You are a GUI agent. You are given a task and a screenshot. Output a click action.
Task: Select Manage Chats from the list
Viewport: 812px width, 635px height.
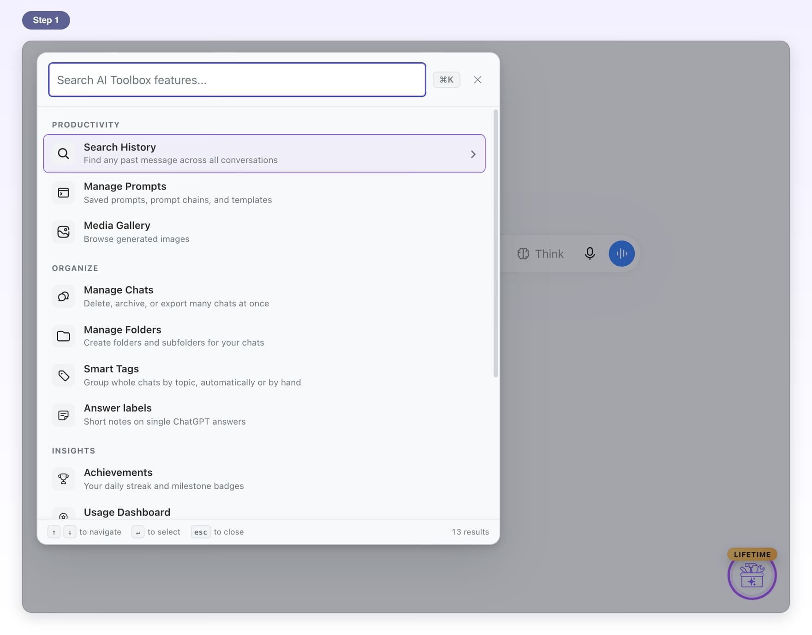[264, 296]
